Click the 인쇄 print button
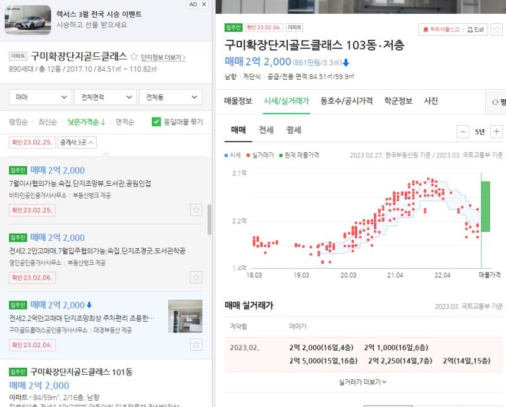Screen dimensions: 506x407 [x=476, y=30]
